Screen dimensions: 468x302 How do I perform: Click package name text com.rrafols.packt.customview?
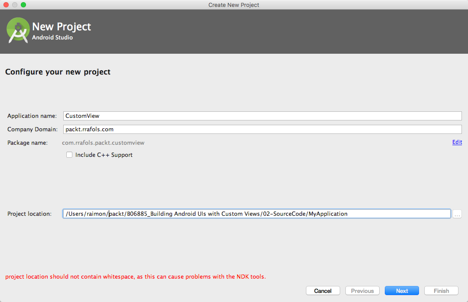coord(103,143)
